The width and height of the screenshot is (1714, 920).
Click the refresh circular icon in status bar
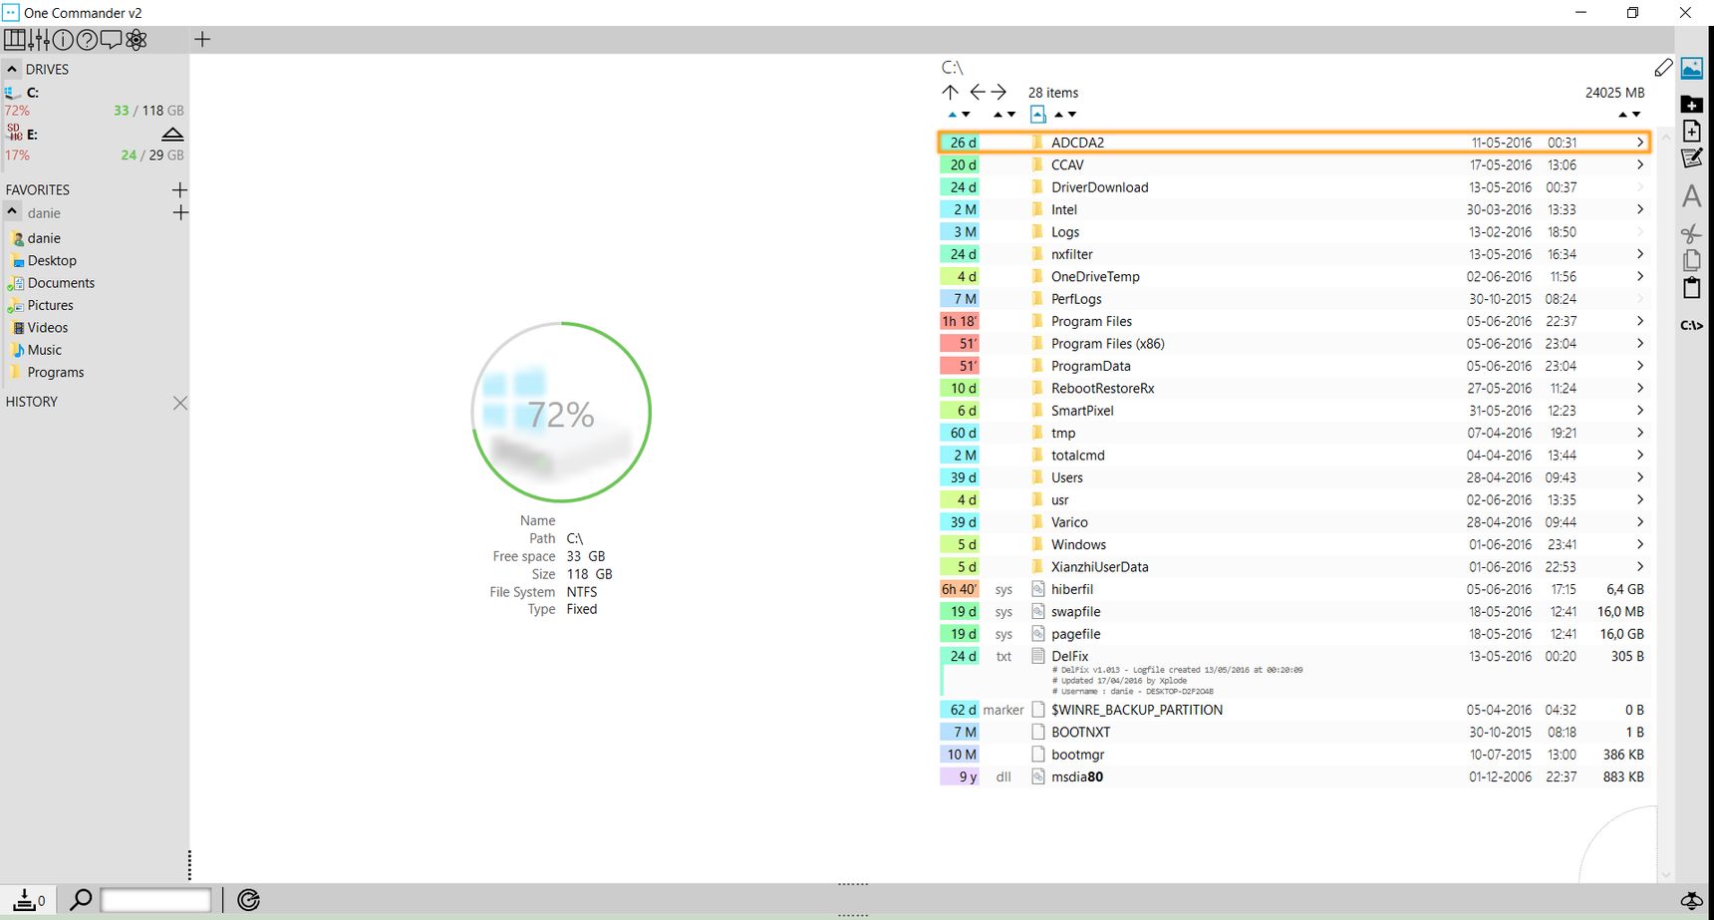(x=249, y=900)
